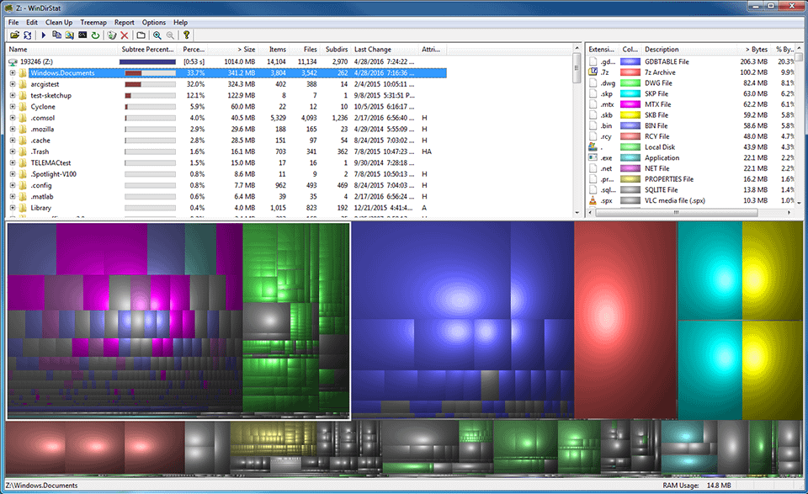Click Z:\Windows.Documents path in status bar

[x=42, y=486]
